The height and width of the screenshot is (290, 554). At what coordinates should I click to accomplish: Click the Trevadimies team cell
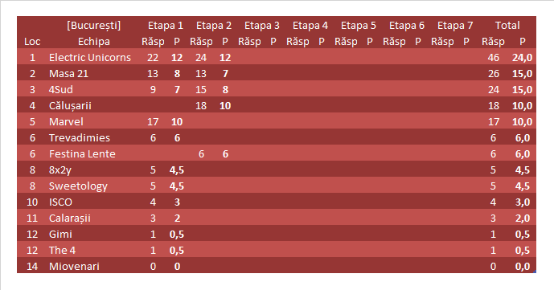coord(80,138)
